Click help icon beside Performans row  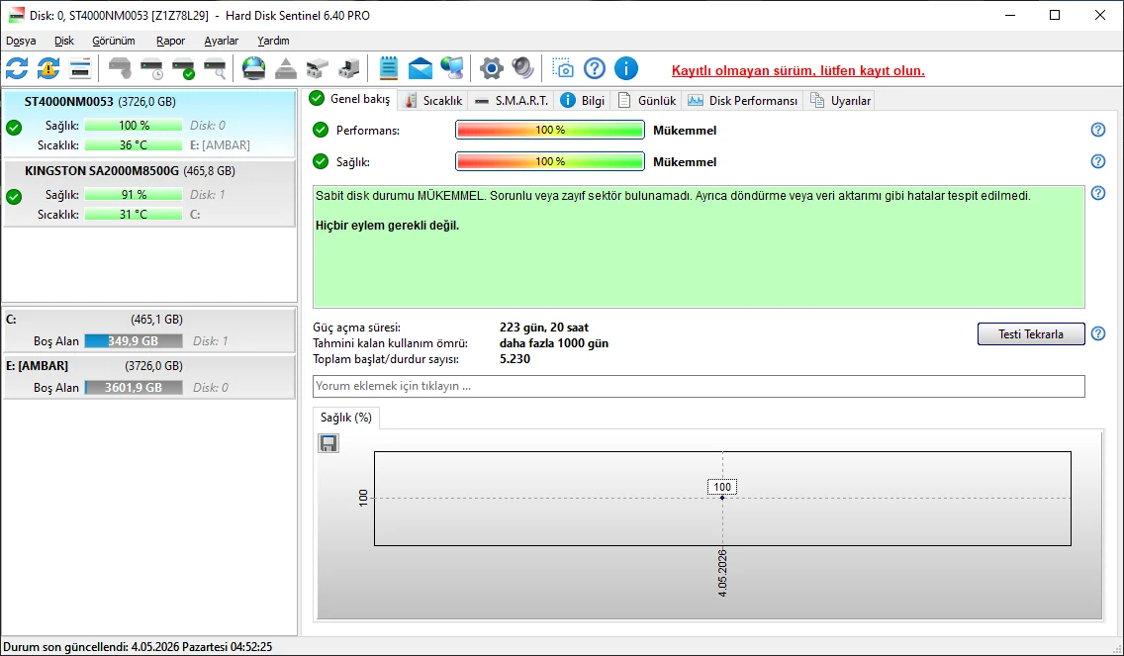(1097, 130)
